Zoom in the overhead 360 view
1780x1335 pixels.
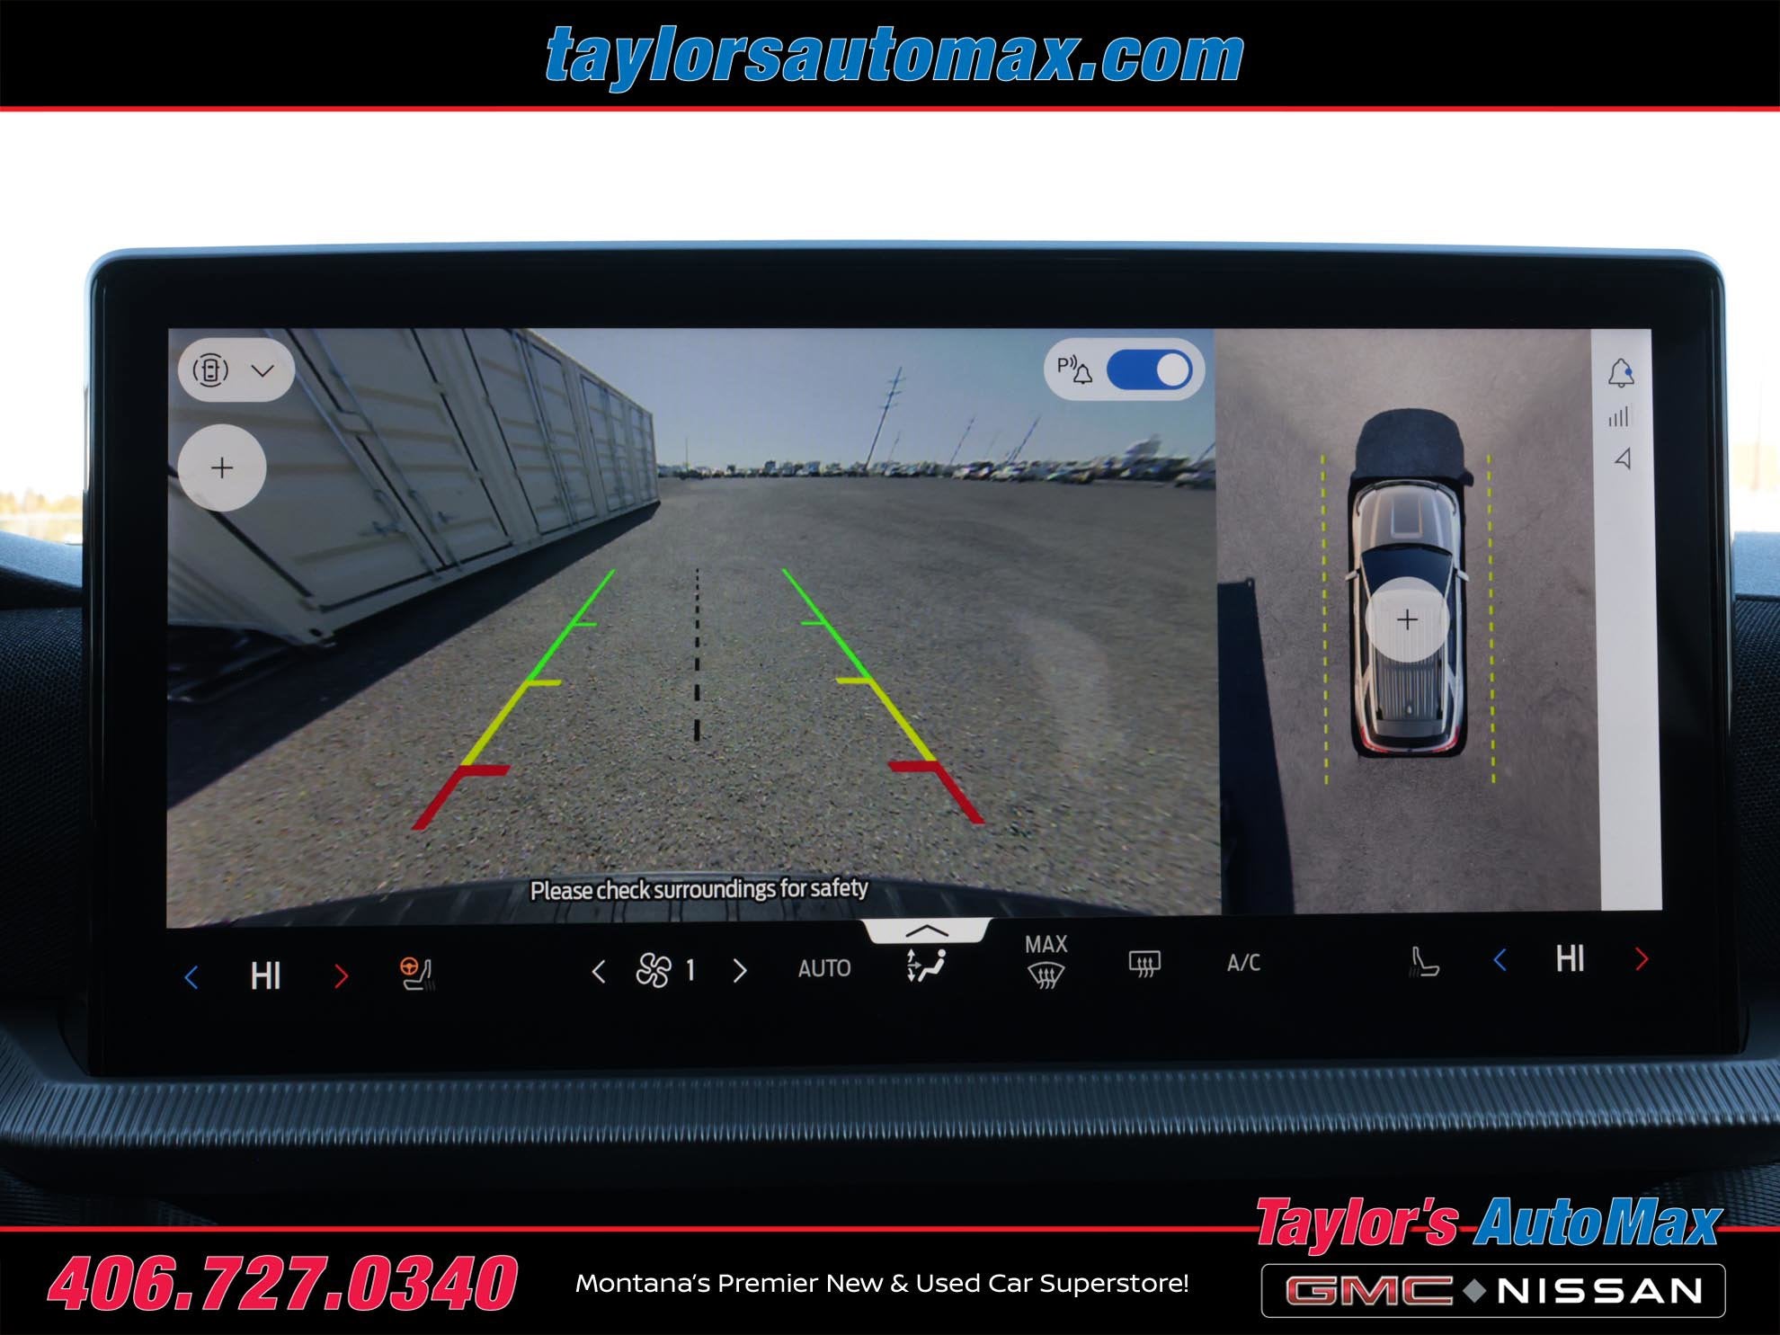[x=1407, y=619]
